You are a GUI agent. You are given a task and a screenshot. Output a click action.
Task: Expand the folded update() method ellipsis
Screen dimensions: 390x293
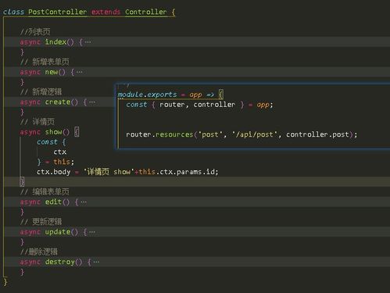pyautogui.click(x=92, y=232)
